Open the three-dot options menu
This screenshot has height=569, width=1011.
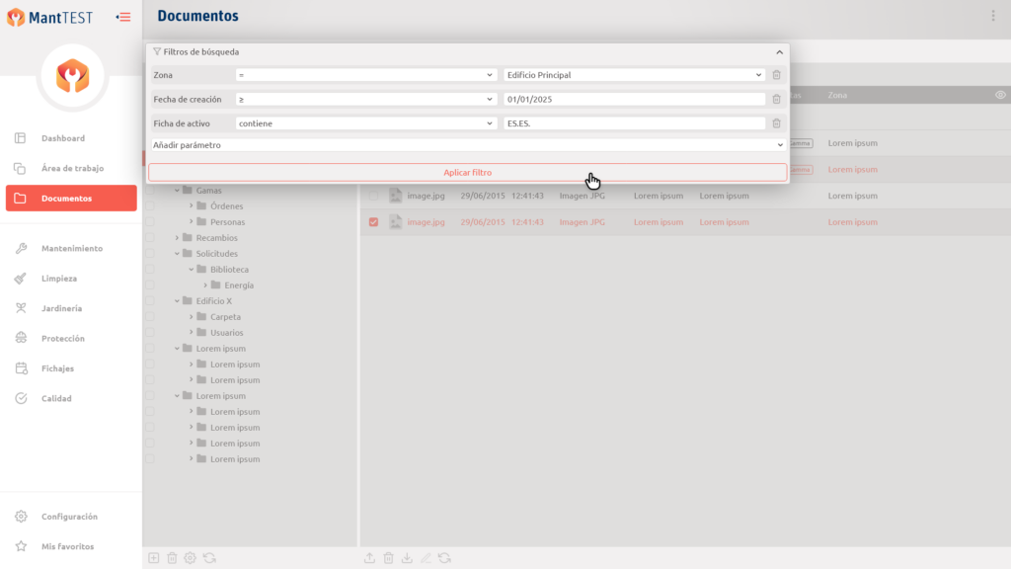(x=993, y=16)
